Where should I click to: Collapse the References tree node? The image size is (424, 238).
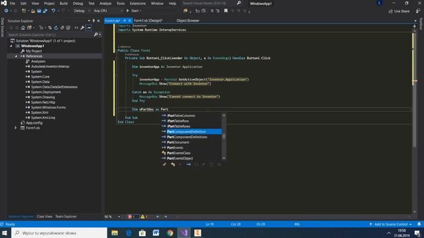16,56
